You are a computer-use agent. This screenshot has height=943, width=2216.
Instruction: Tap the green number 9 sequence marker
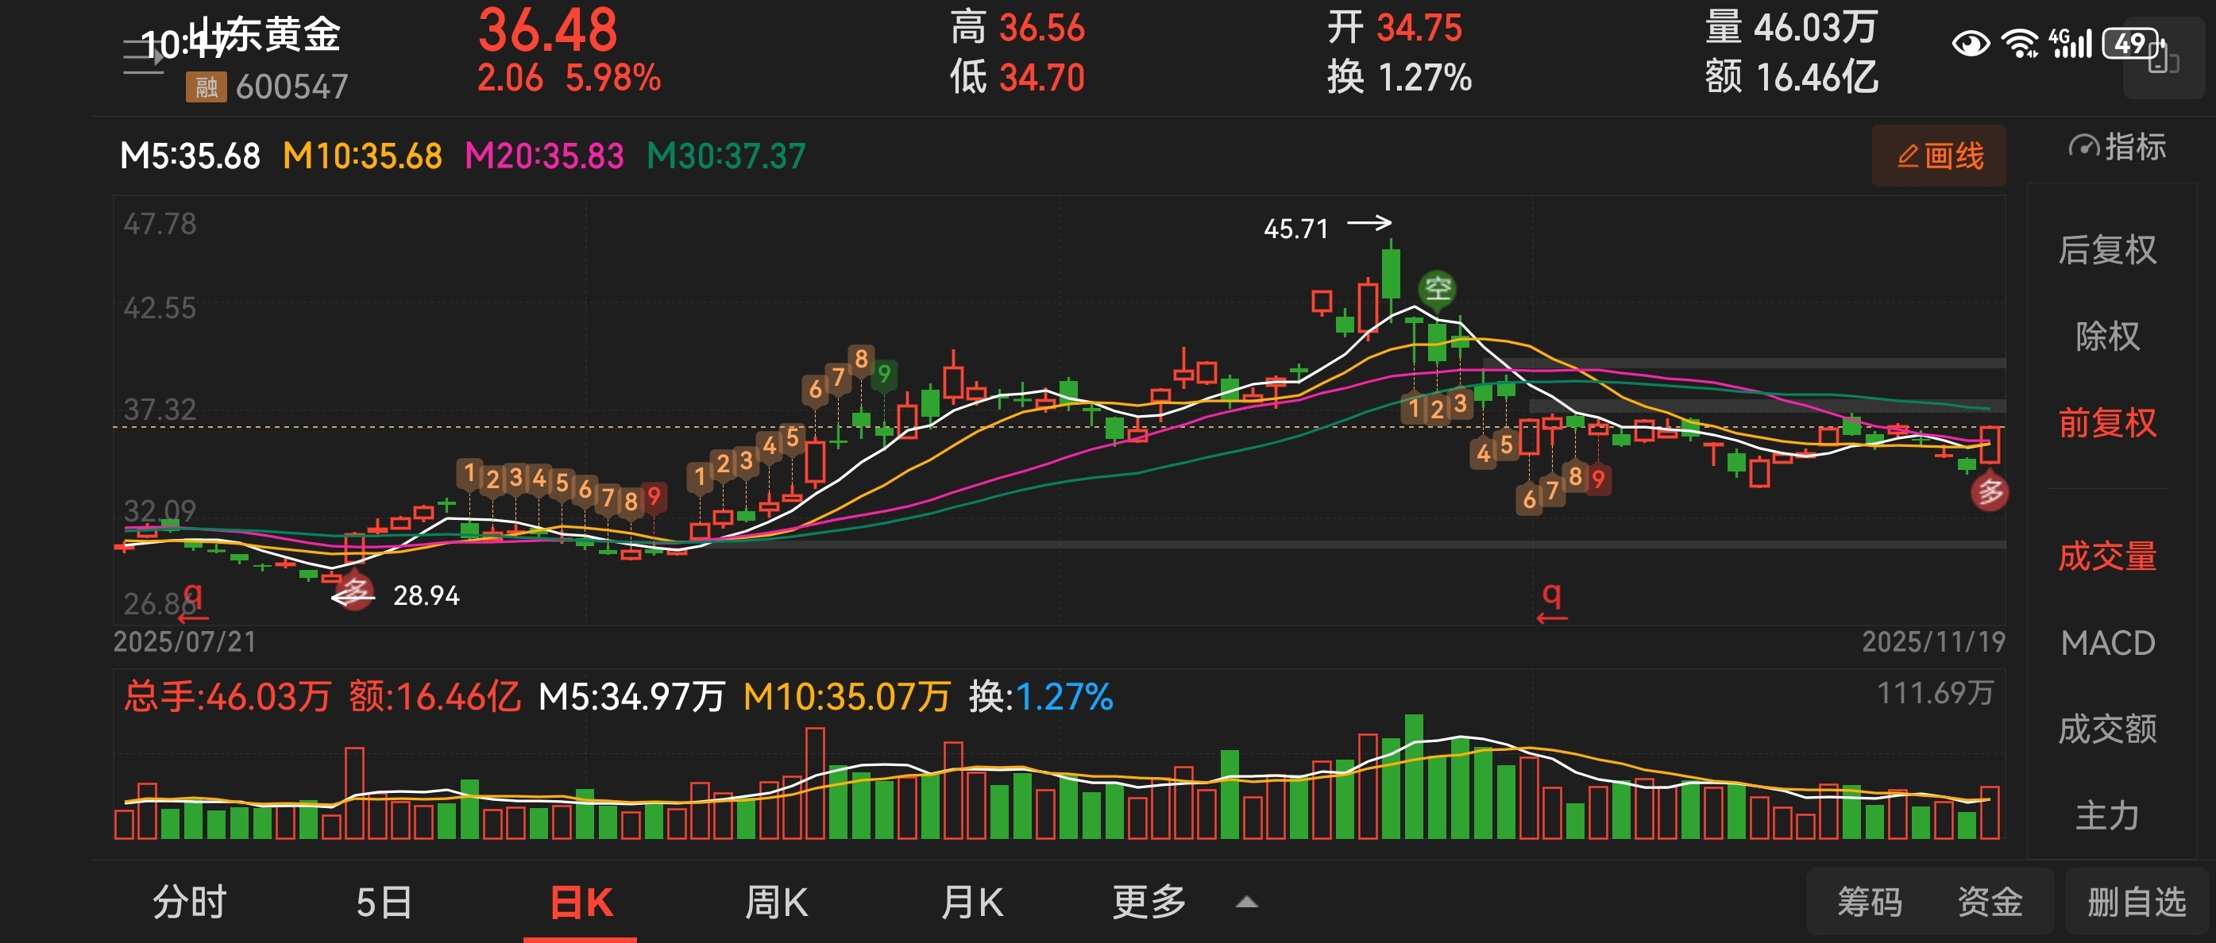pos(883,375)
